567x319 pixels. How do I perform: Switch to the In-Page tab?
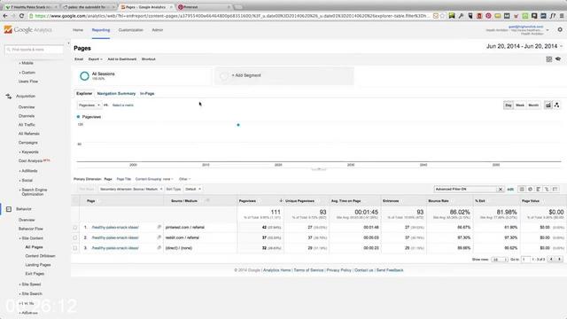147,93
